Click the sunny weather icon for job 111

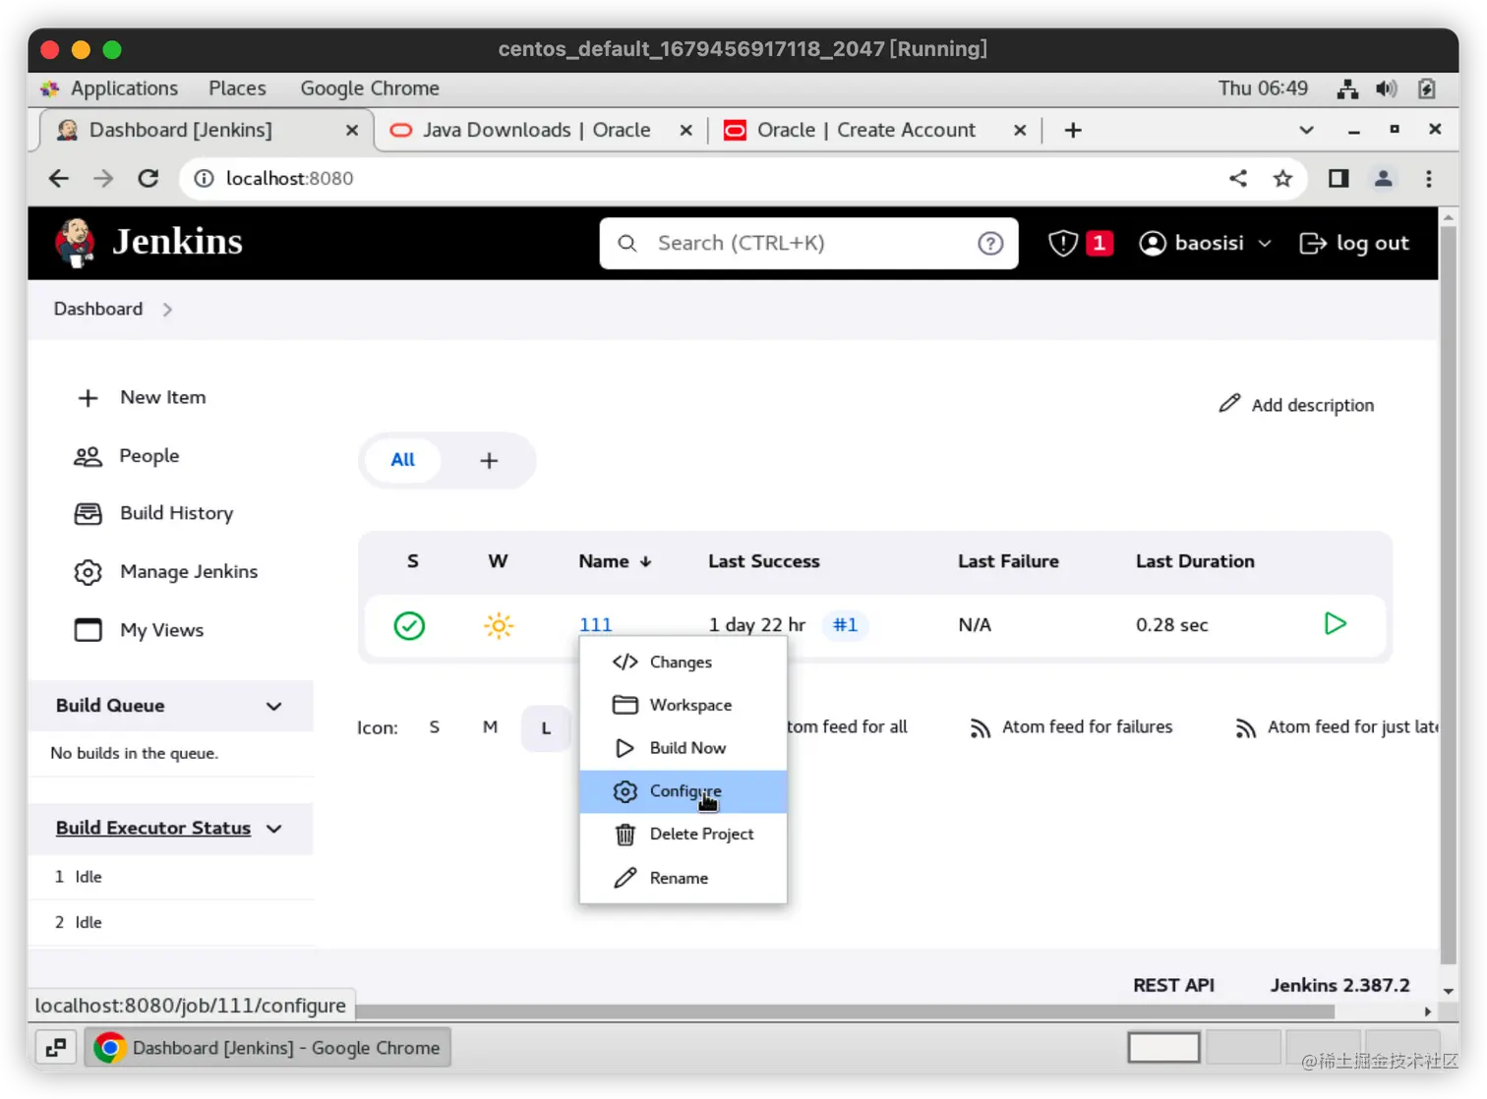coord(499,625)
